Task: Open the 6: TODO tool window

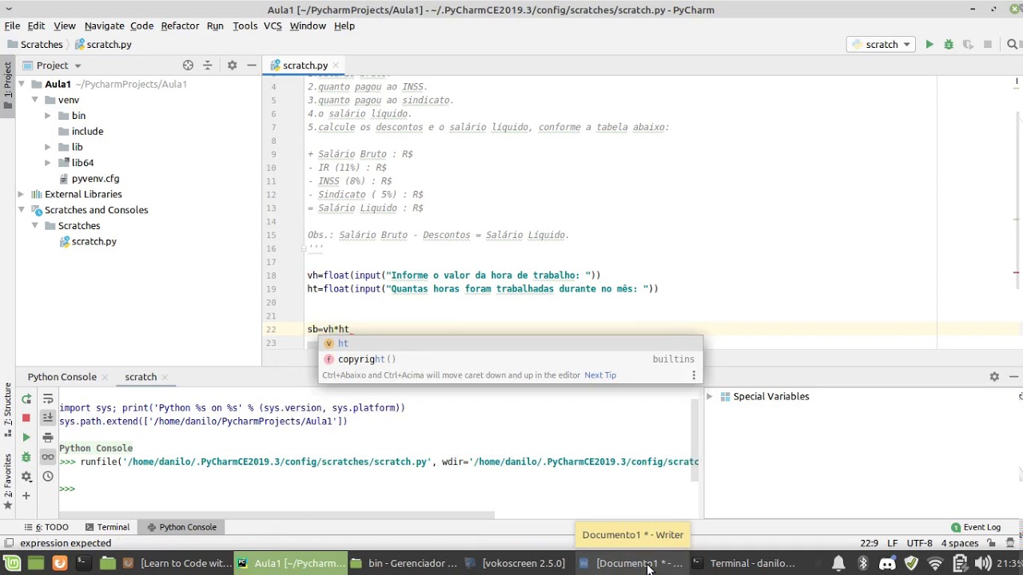Action: click(46, 527)
